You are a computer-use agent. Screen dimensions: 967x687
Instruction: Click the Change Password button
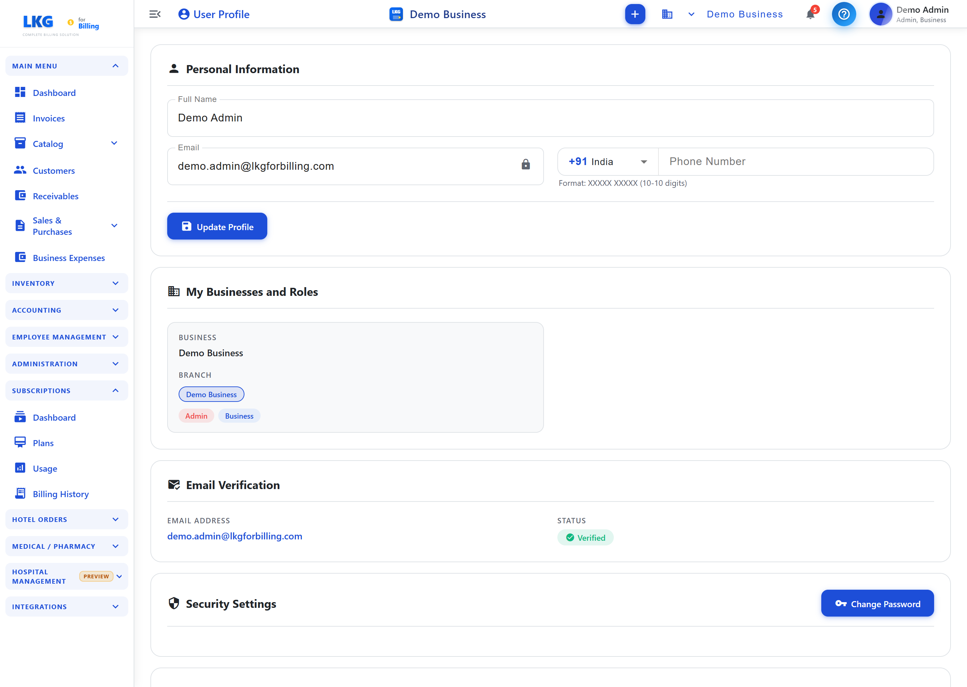click(877, 603)
